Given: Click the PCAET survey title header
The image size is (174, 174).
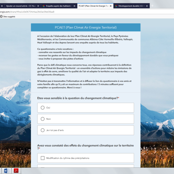Looking at the screenshot, I should pos(86,27).
